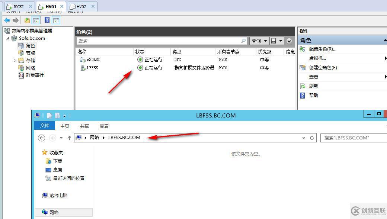This screenshot has width=387, height=219.
Task: Click the Explorer Up arrow button
Action: click(70, 138)
